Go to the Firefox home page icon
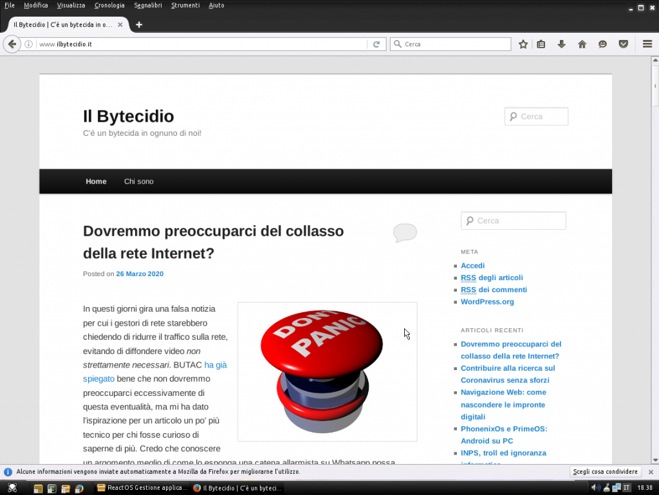659x495 pixels. coord(582,44)
